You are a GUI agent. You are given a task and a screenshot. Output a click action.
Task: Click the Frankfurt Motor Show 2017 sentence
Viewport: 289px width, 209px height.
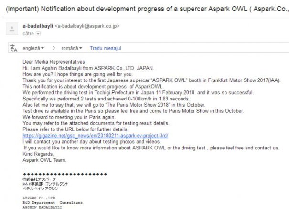tap(151, 80)
